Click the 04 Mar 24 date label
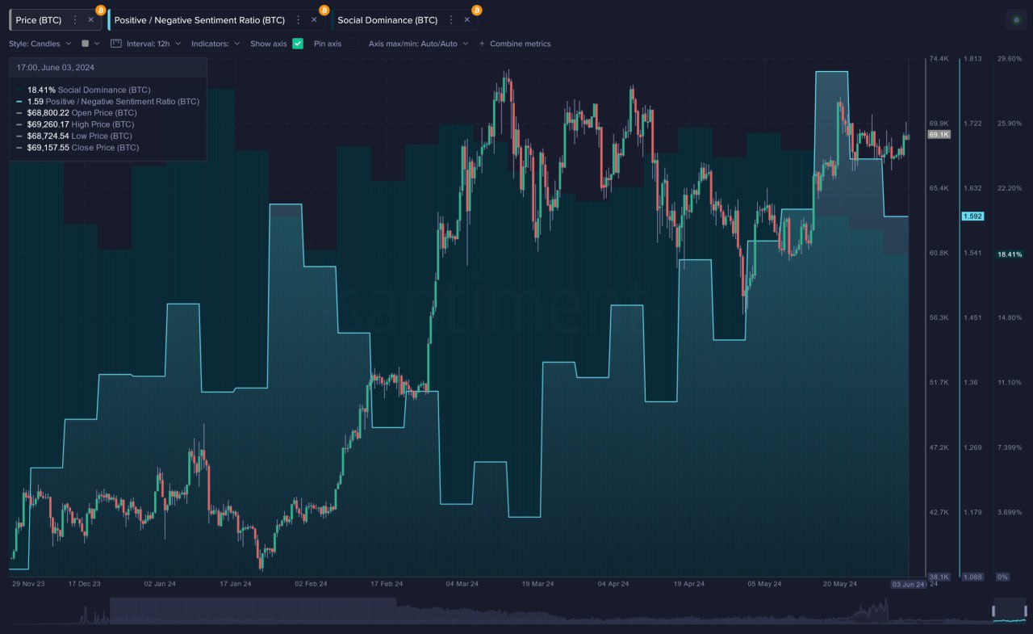 pyautogui.click(x=462, y=583)
